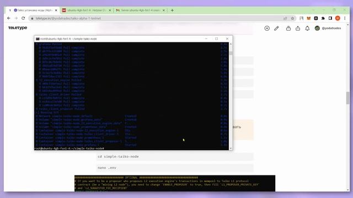Open the third-party extension icon beside MetaMask
Viewport: 353px width, 198px height.
pos(316,18)
